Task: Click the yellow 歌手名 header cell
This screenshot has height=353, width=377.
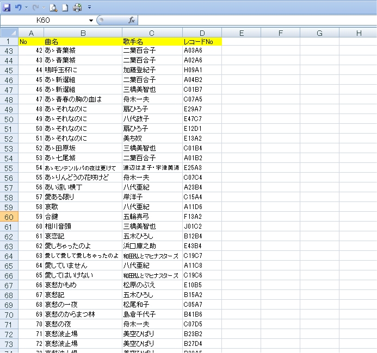Action: [x=152, y=42]
